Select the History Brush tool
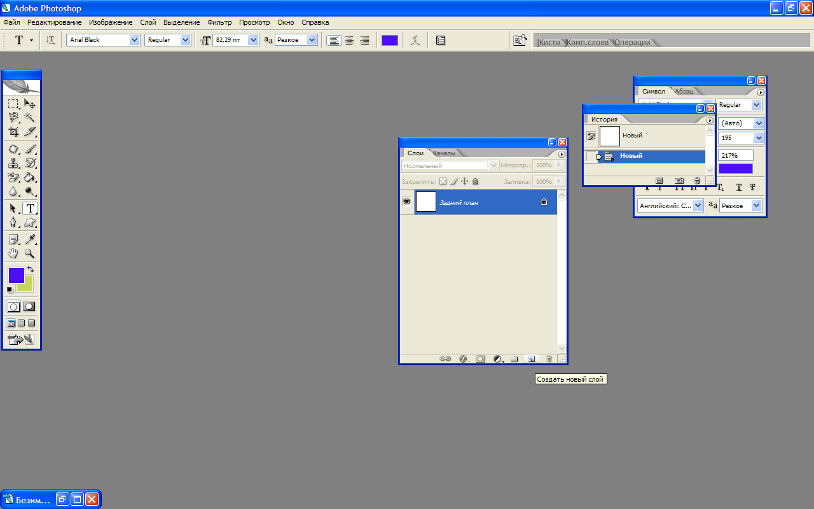The width and height of the screenshot is (814, 509). click(30, 163)
